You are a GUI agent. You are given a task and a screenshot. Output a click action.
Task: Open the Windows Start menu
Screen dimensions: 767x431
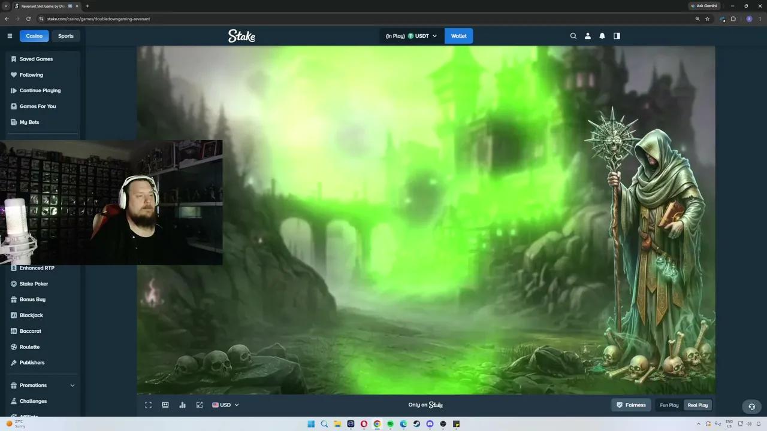[x=311, y=424]
